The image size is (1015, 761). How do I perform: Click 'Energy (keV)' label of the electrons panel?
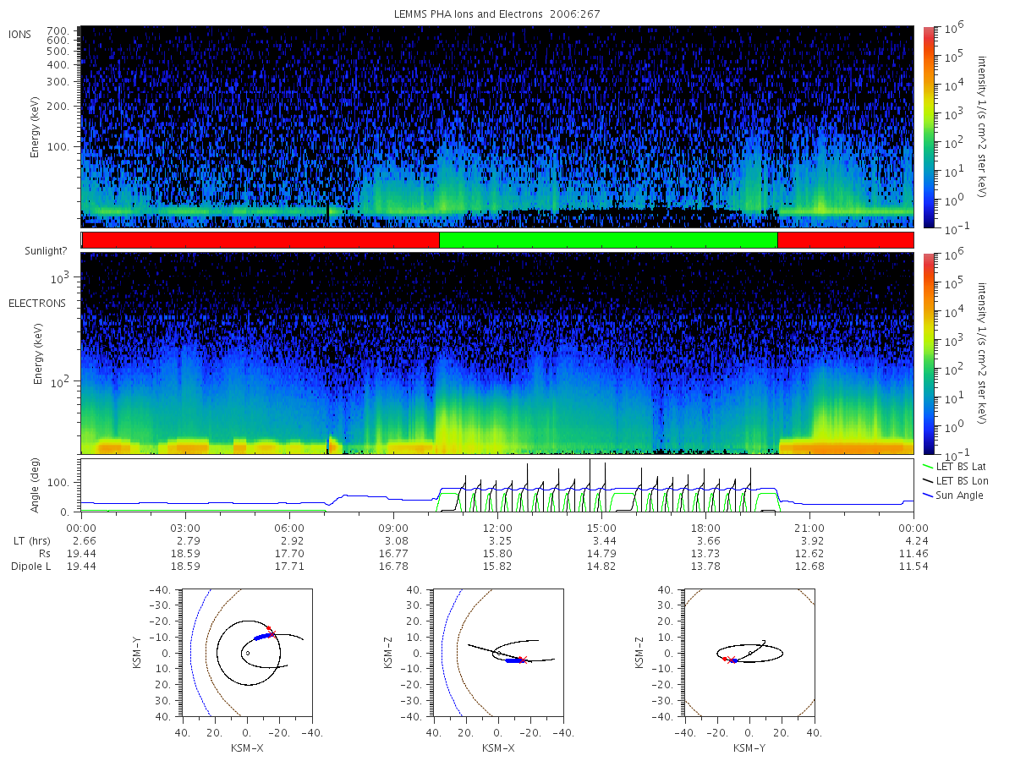[x=39, y=353]
